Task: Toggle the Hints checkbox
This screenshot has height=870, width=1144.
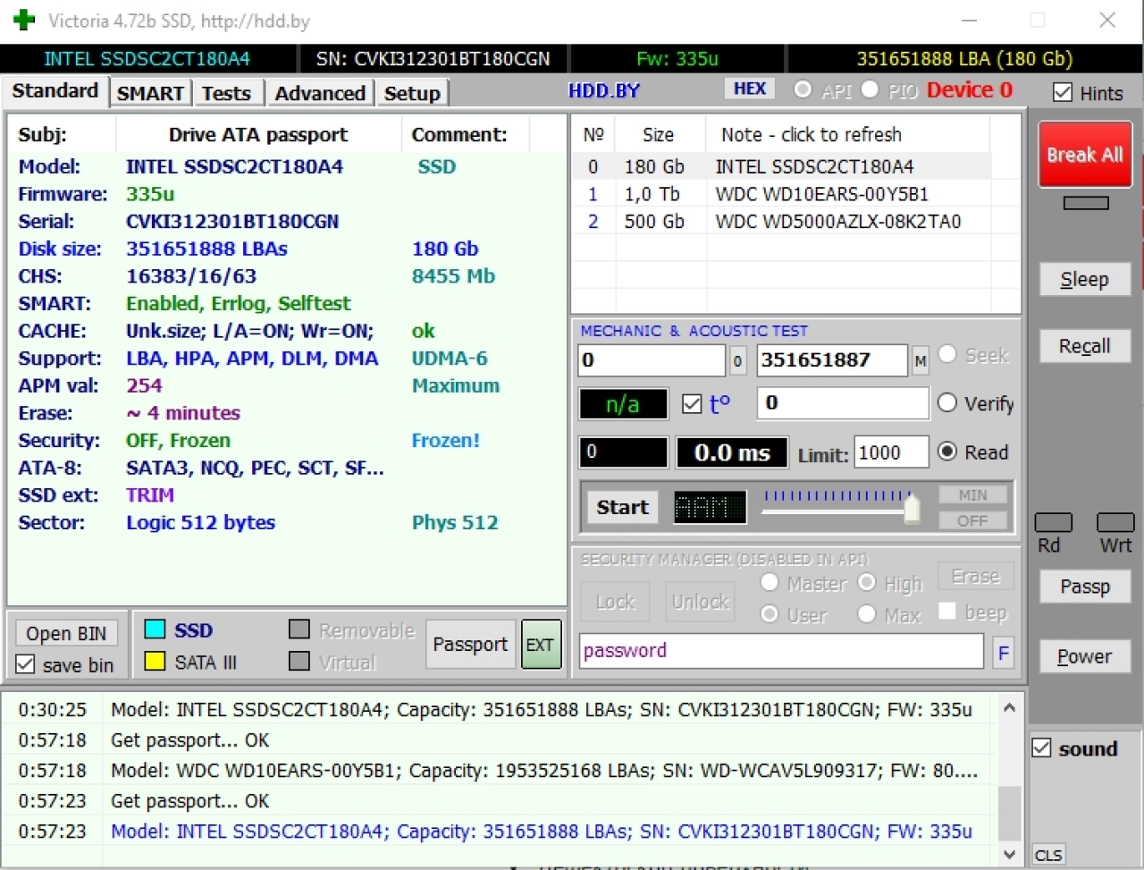Action: (x=1063, y=92)
